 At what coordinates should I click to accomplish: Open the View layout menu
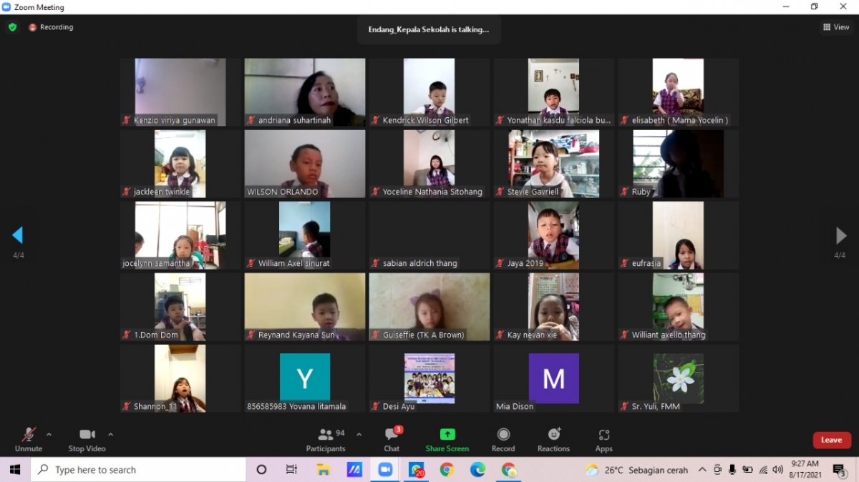(x=836, y=27)
